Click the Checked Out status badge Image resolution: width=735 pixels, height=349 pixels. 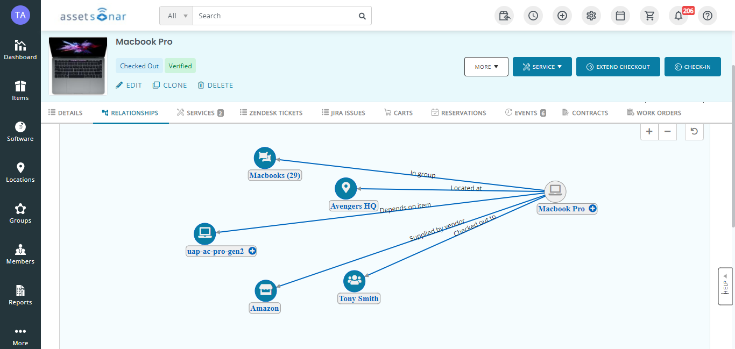(139, 66)
